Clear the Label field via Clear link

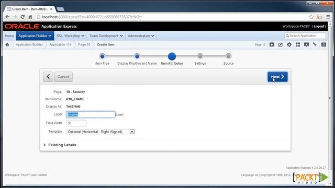pyautogui.click(x=119, y=115)
